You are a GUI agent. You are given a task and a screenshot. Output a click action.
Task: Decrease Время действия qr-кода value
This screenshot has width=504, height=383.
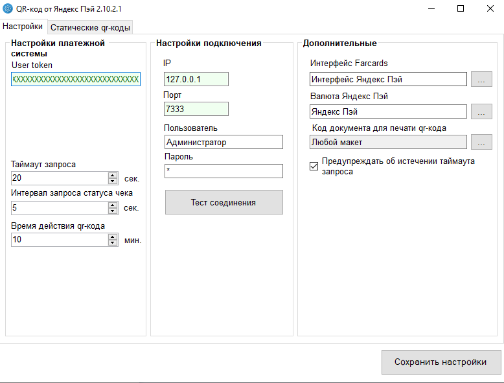tap(113, 243)
